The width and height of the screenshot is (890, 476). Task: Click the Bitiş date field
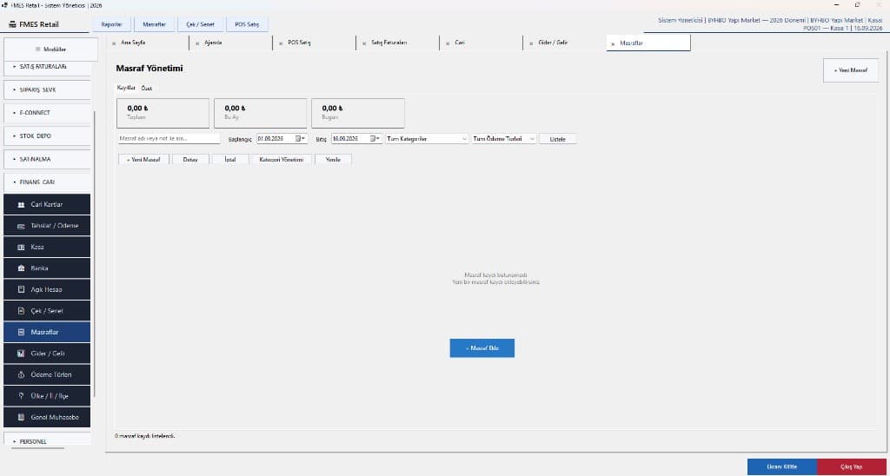(357, 138)
